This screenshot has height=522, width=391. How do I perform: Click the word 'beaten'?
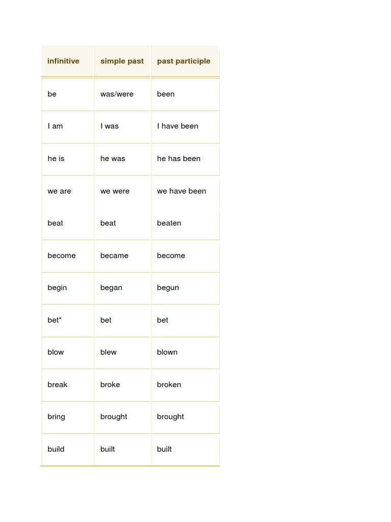point(169,223)
